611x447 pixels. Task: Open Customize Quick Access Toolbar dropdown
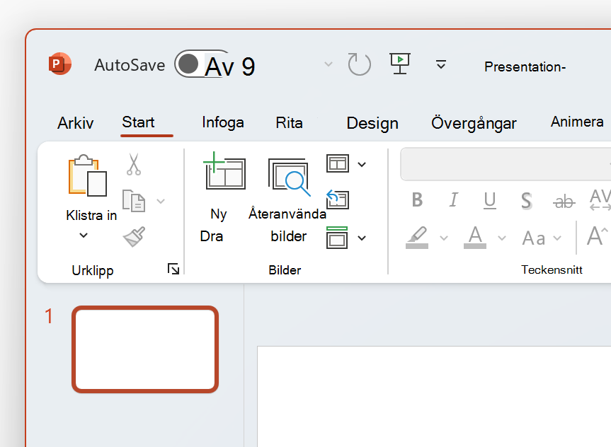coord(440,64)
